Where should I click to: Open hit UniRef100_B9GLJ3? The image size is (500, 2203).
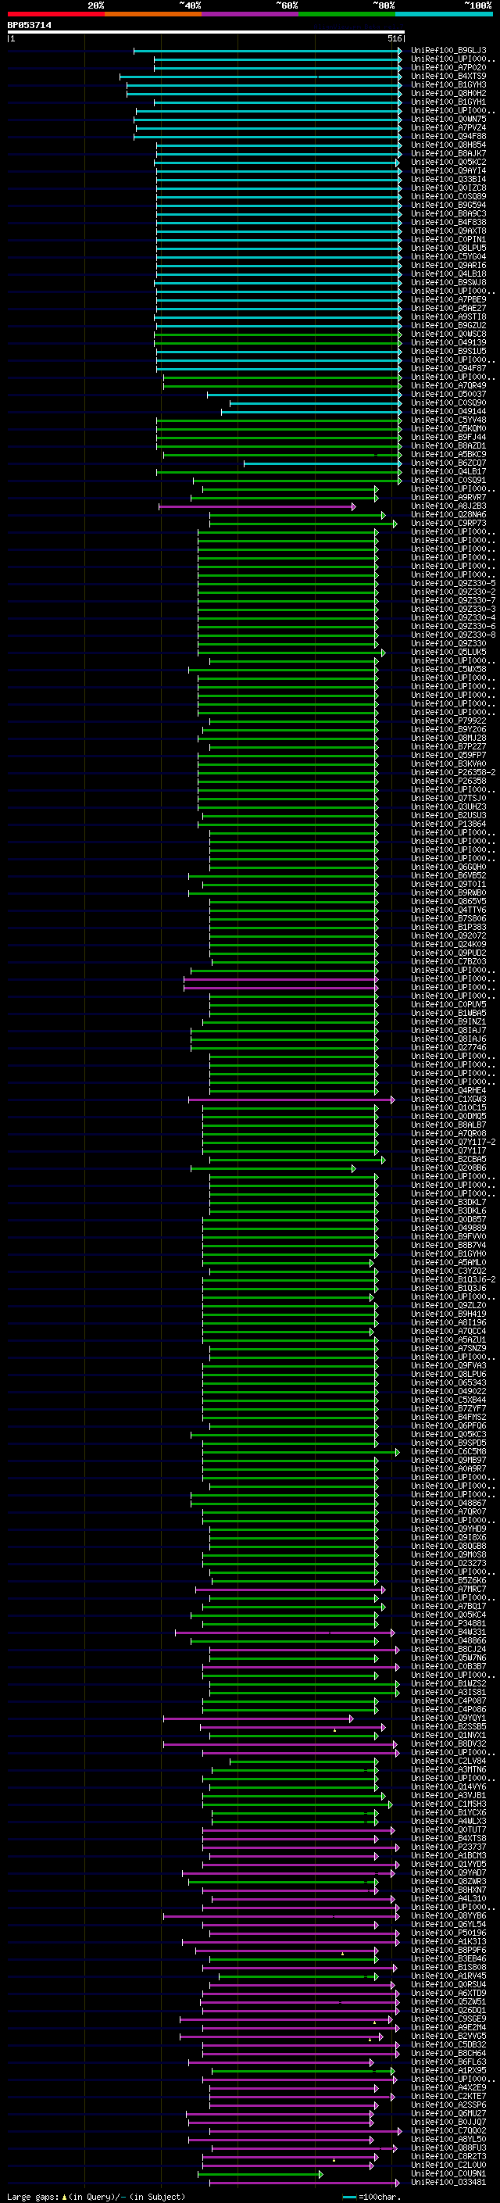click(x=448, y=51)
